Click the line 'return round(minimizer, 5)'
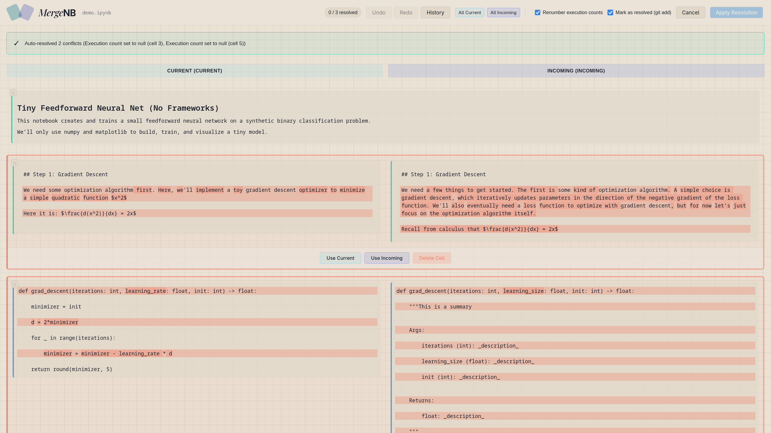This screenshot has height=433, width=771. point(72,369)
